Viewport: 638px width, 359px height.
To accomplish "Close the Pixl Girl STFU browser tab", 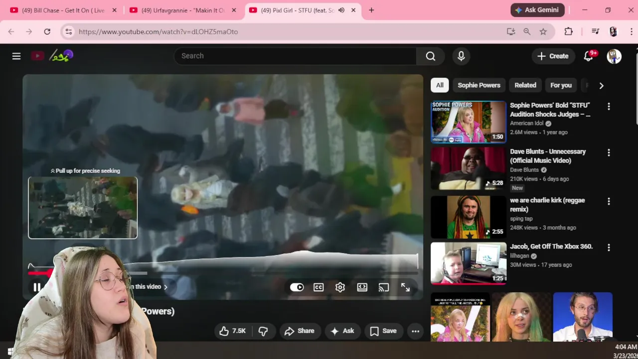I will (353, 10).
